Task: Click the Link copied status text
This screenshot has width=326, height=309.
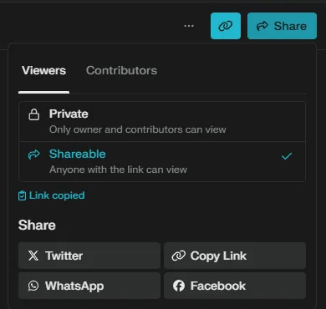Action: (57, 195)
